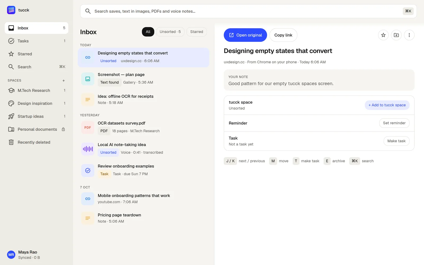424x265 pixels.
Task: Click the ⌘K shortcut badge in search bar
Action: tap(408, 11)
